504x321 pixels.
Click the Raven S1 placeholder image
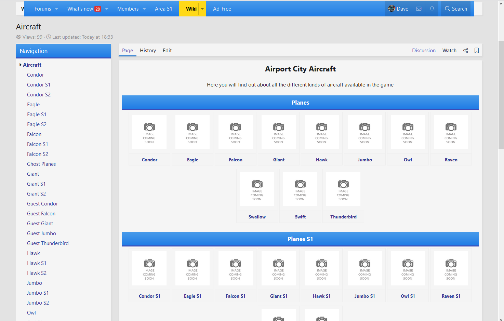(x=451, y=268)
